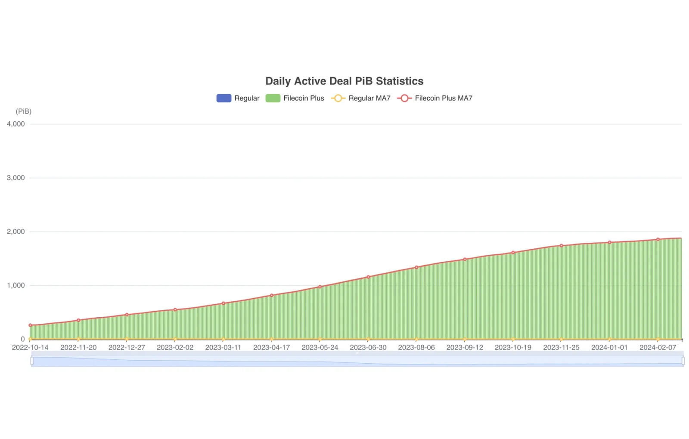The image size is (689, 439).
Task: Click the 2022-10-14 x-axis date label
Action: 30,347
